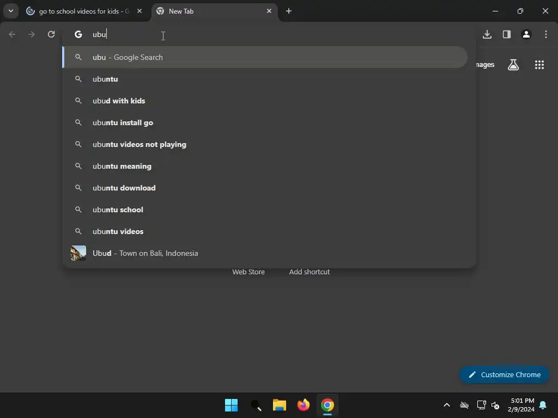Screen dimensions: 558x418
Task: Click the forward navigation arrow
Action: [32, 34]
